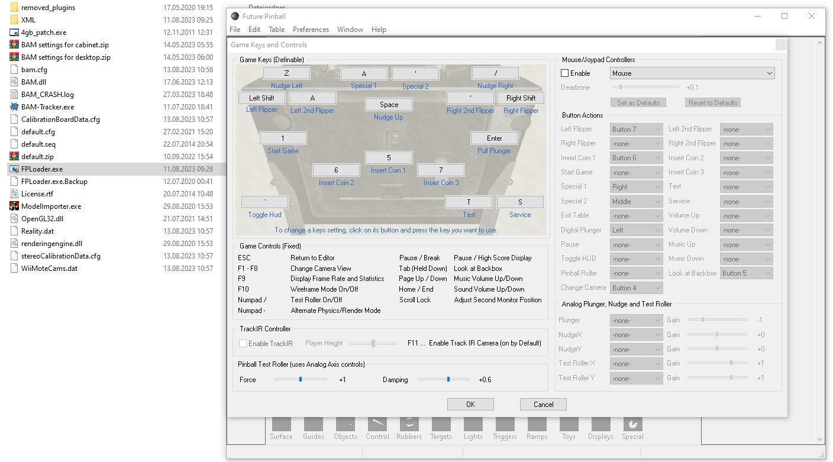Image resolution: width=833 pixels, height=462 pixels.
Task: Click the Toggle Hud key button
Action: [265, 202]
